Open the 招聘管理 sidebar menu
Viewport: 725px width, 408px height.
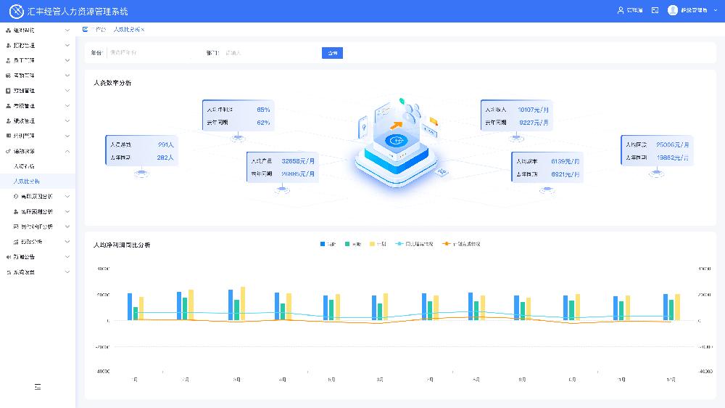pyautogui.click(x=38, y=46)
